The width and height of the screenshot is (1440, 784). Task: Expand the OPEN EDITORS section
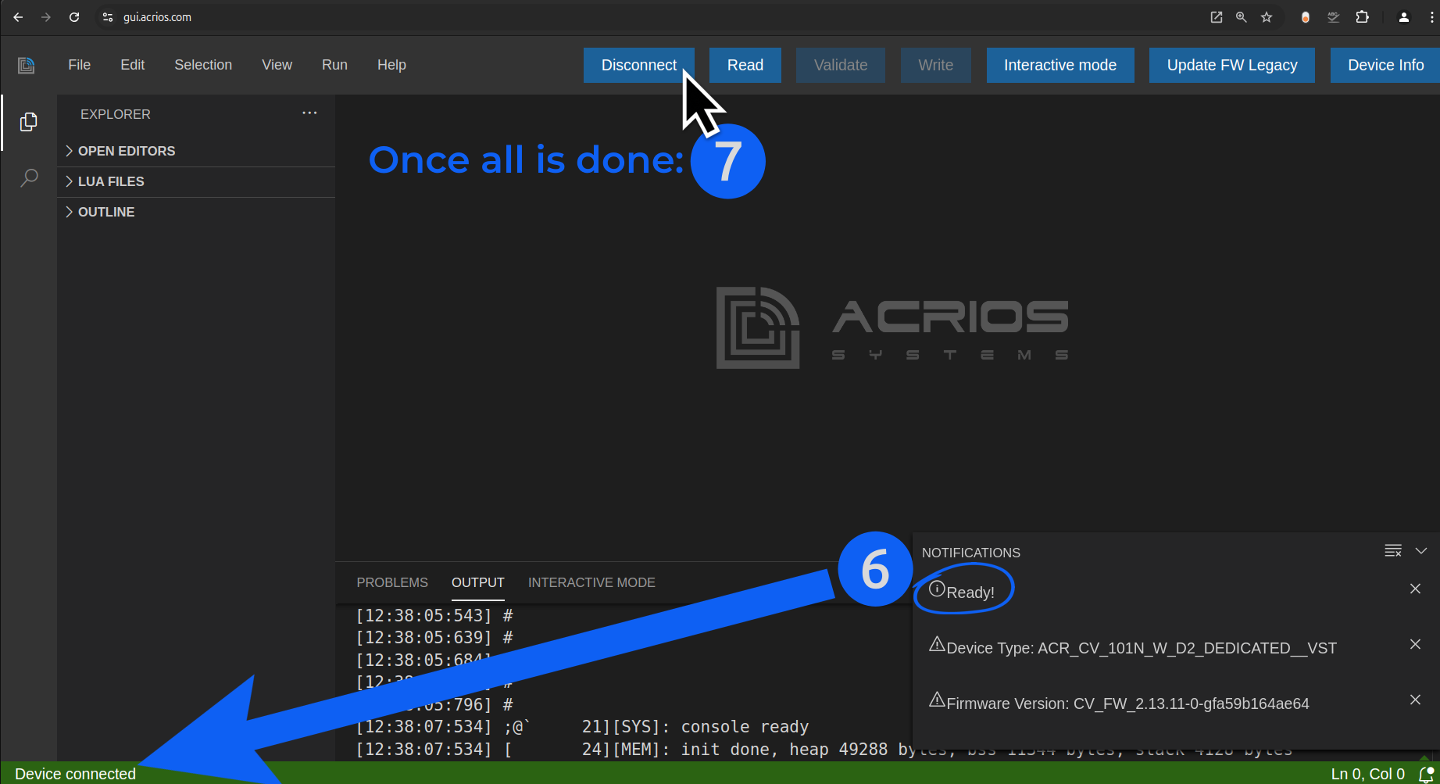(127, 151)
